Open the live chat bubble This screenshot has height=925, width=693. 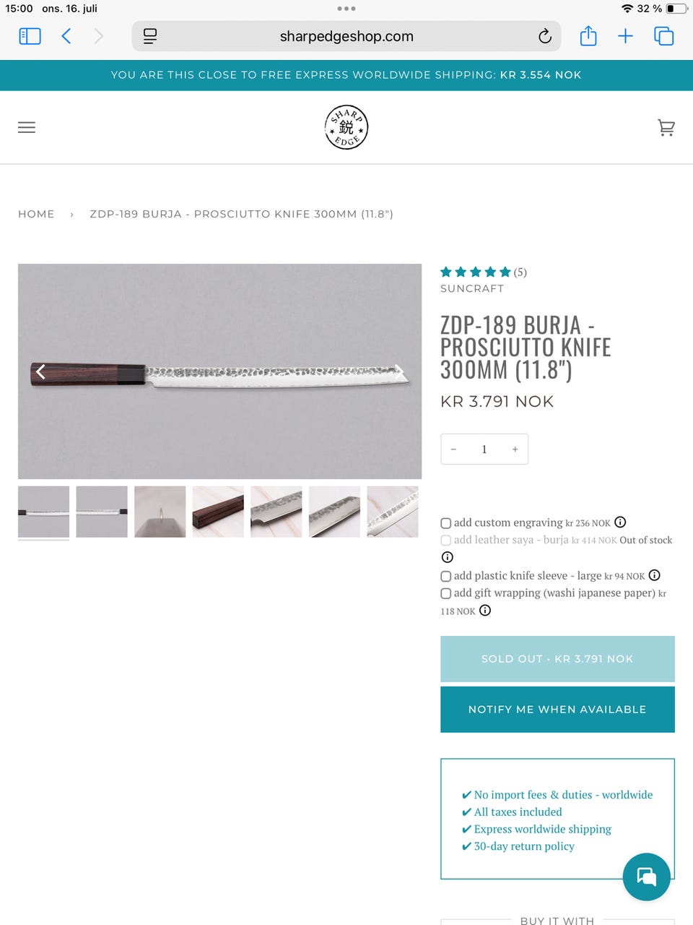(647, 877)
